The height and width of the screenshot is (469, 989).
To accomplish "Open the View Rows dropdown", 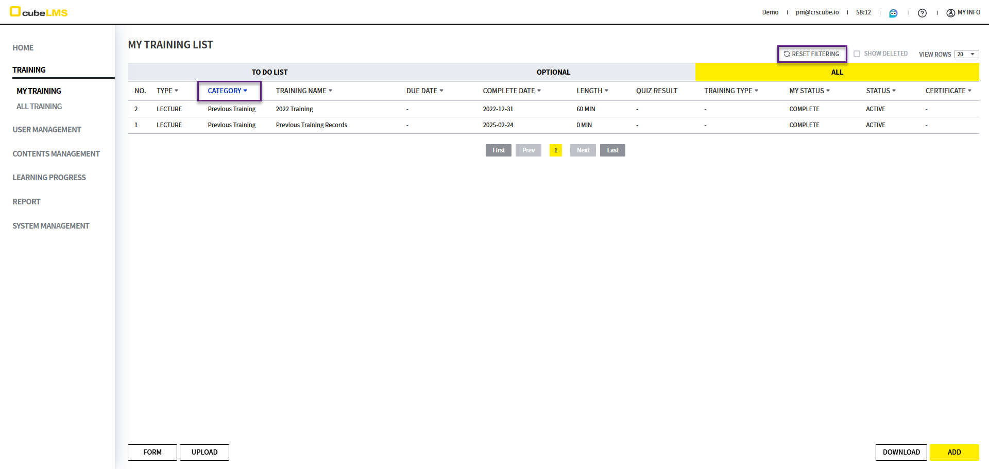I will click(966, 54).
